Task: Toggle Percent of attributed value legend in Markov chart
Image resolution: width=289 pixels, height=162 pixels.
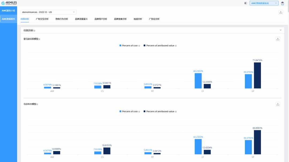Action: pos(159,111)
